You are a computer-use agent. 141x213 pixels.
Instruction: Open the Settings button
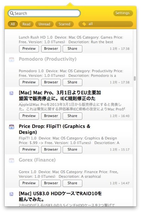123,13
